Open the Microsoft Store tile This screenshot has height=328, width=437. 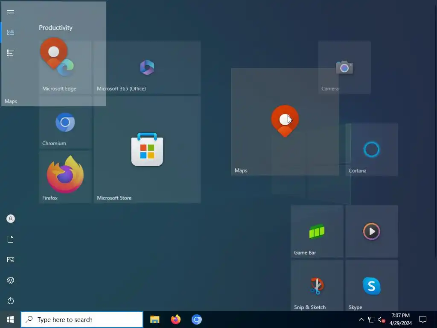(x=147, y=149)
